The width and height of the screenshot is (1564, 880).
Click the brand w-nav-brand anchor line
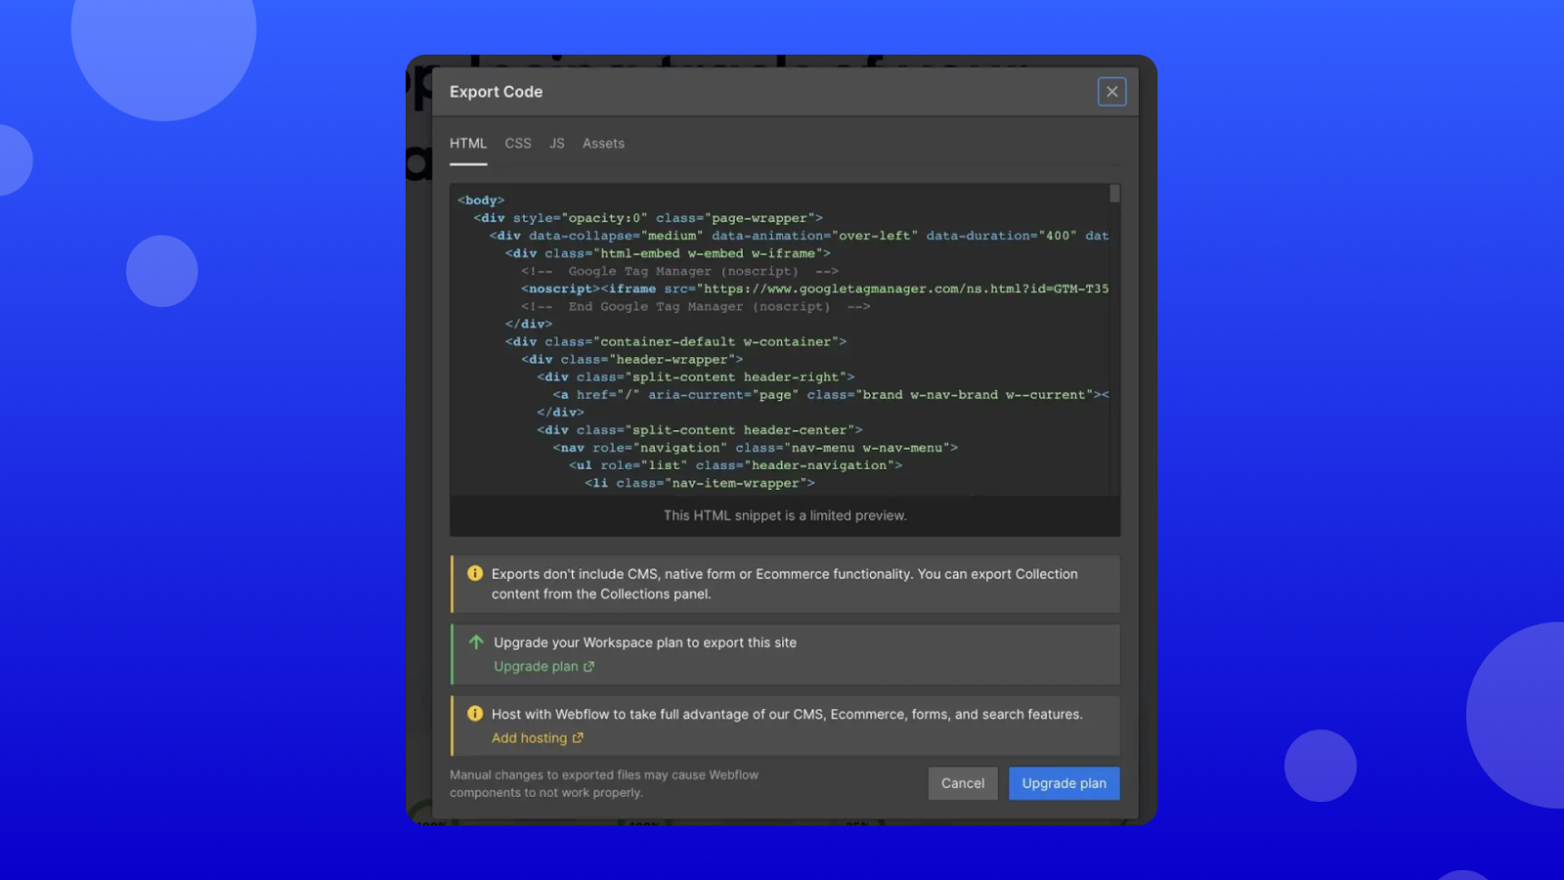(x=831, y=394)
